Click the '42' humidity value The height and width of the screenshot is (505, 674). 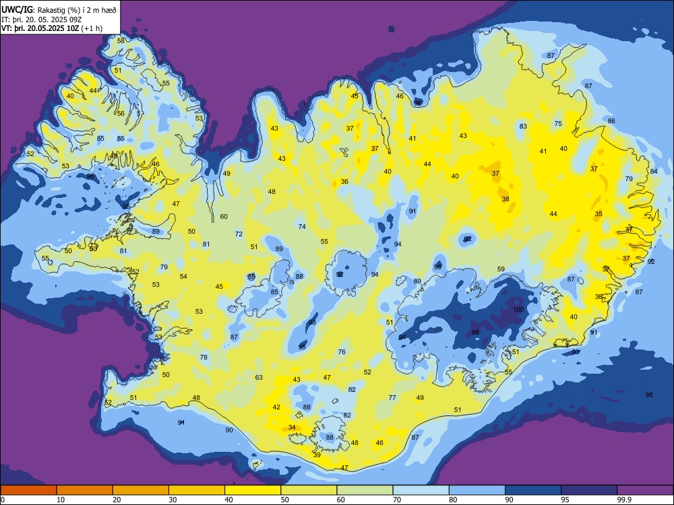click(276, 407)
